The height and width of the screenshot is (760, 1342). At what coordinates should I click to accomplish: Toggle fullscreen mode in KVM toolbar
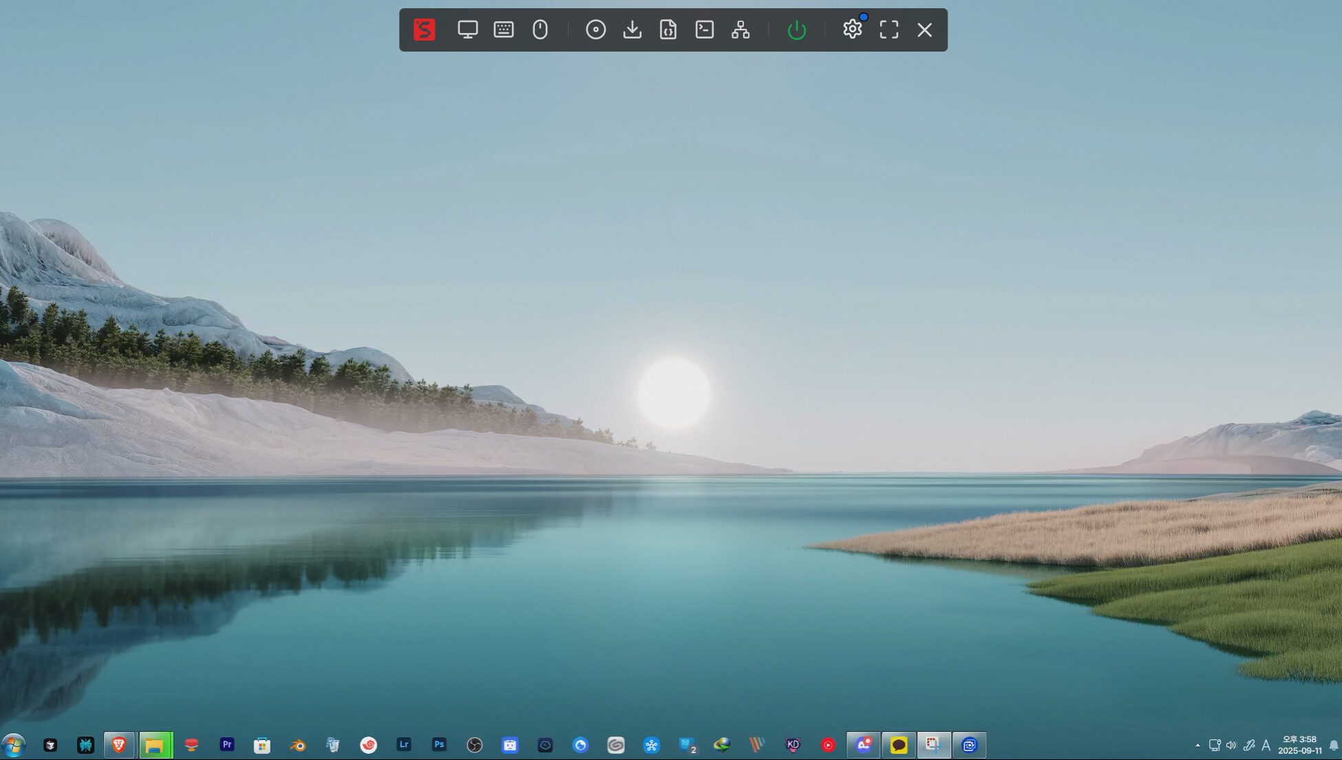coord(889,30)
